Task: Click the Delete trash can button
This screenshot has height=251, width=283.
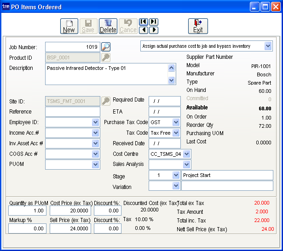Action: pos(108,26)
